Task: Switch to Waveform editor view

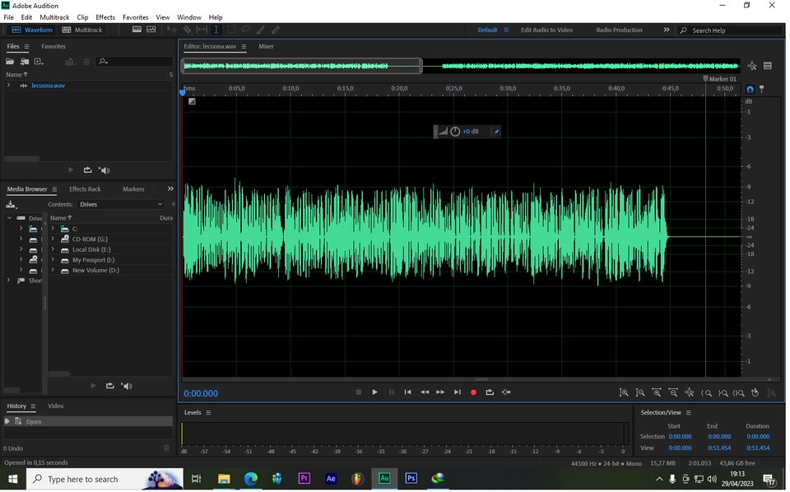Action: click(x=32, y=30)
